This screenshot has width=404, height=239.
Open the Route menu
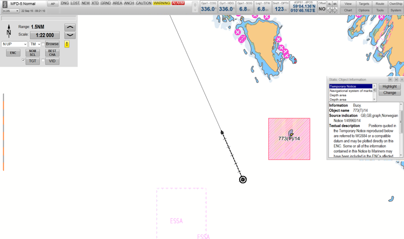380,4
